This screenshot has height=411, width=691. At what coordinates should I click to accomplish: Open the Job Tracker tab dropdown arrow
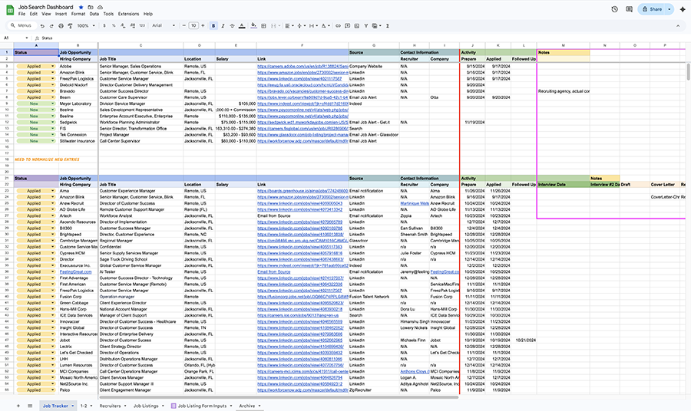pos(73,406)
